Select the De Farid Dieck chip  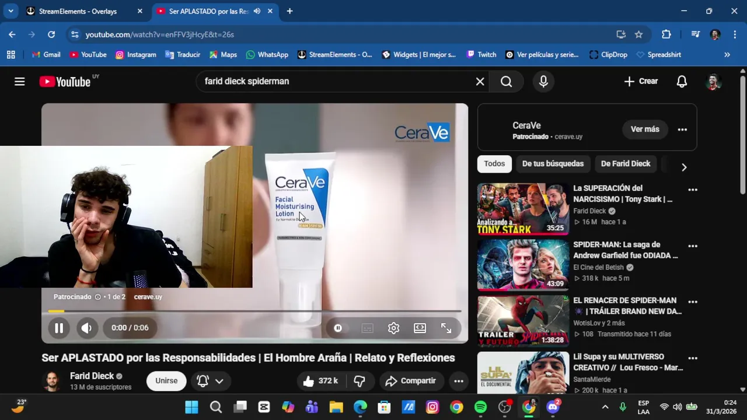tap(626, 164)
